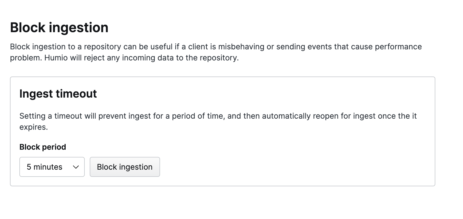Click the Block ingestion page title
Screen dimensions: 463x219
(x=59, y=27)
